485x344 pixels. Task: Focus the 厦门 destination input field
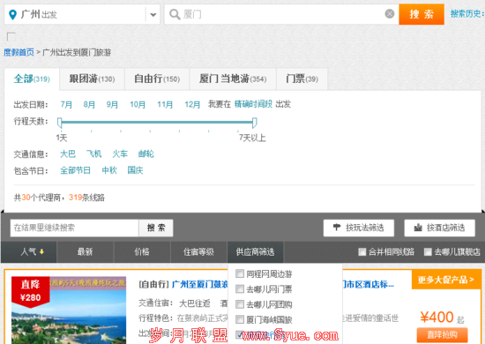point(281,14)
